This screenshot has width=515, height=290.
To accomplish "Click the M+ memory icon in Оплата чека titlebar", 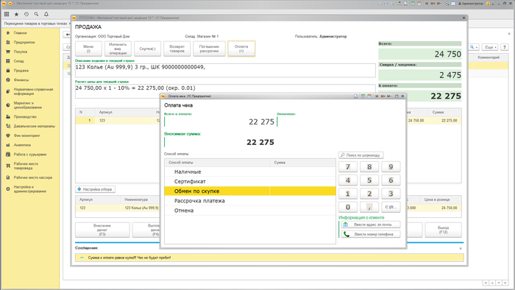I will (383, 96).
